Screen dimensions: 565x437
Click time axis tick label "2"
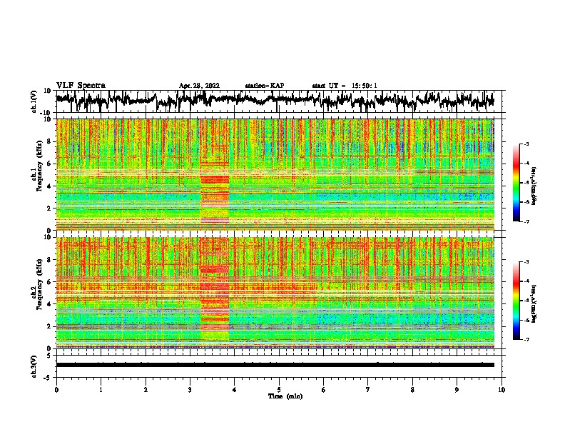tap(146, 390)
